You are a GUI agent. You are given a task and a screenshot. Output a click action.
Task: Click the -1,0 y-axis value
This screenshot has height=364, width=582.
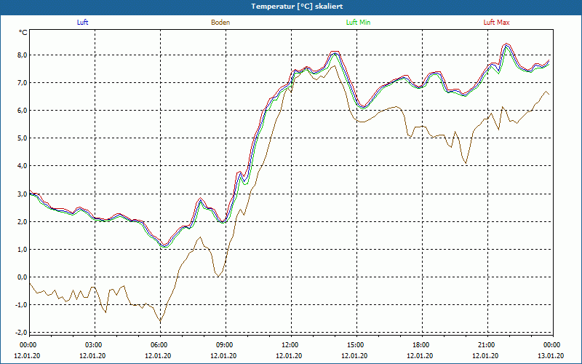[x=22, y=305]
